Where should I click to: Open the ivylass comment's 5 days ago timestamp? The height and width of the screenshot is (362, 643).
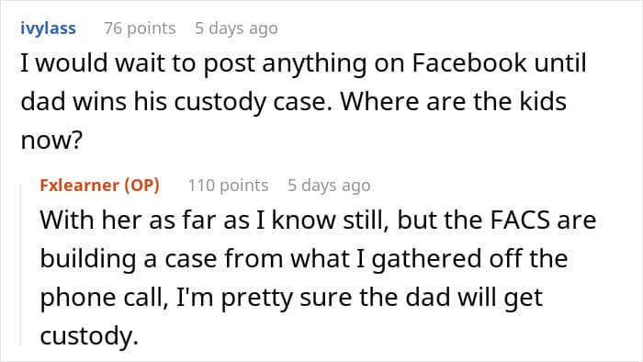pyautogui.click(x=236, y=28)
